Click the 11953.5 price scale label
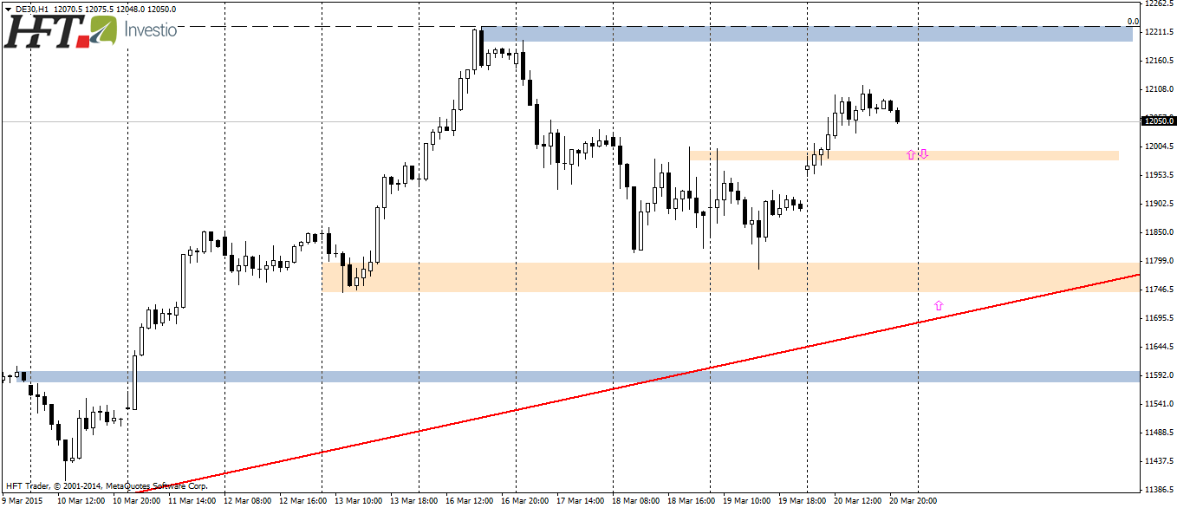 (1159, 175)
